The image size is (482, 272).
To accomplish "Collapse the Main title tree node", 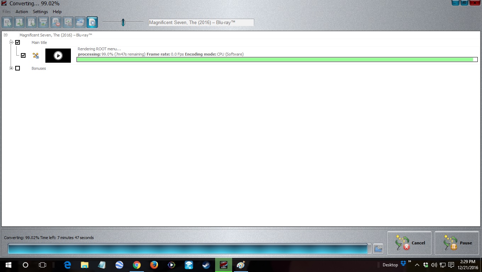I will pos(11,42).
